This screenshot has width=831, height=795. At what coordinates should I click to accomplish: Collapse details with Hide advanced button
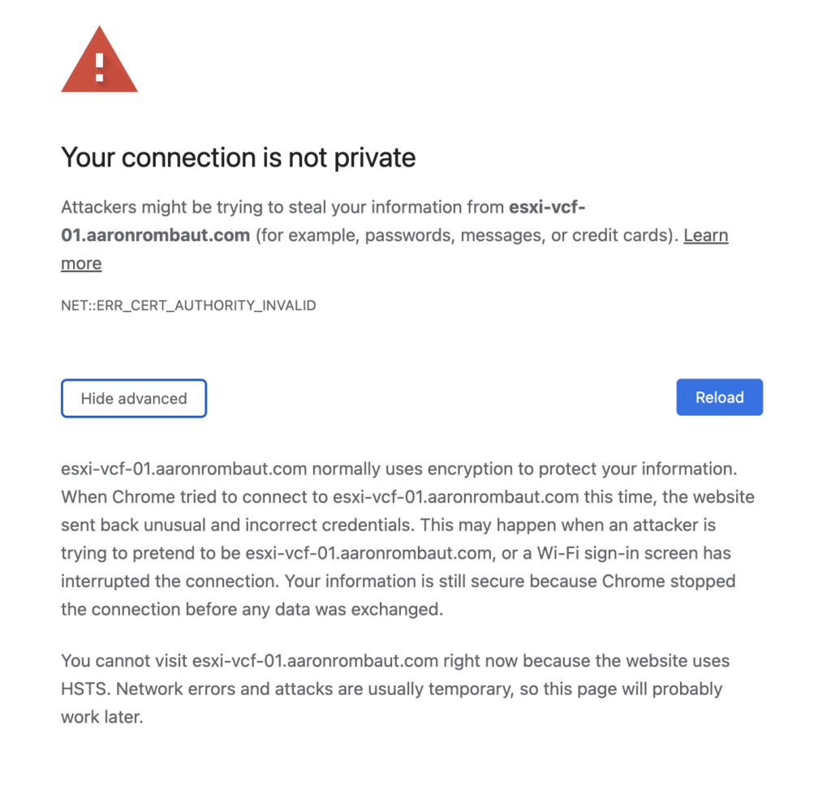point(134,399)
